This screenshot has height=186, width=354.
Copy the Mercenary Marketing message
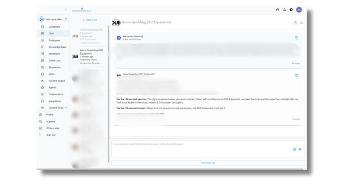coord(297,38)
